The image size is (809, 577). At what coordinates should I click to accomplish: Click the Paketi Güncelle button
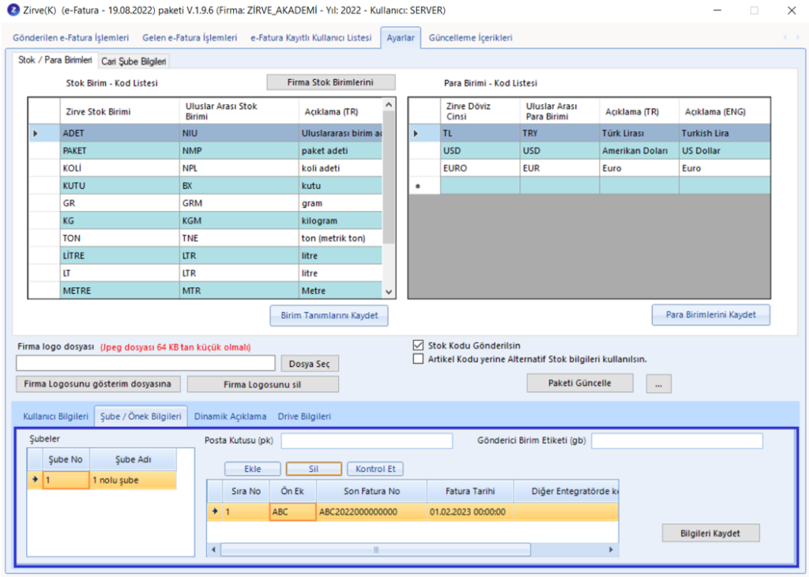pyautogui.click(x=580, y=383)
